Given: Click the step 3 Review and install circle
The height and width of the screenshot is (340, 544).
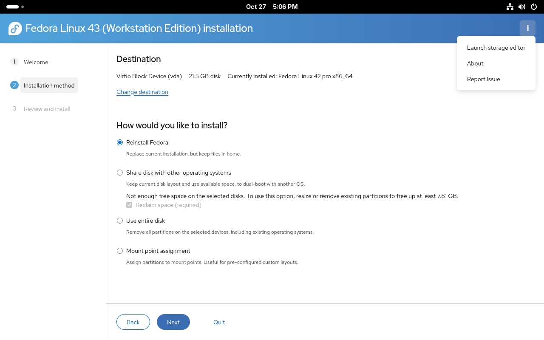Looking at the screenshot, I should (x=14, y=108).
